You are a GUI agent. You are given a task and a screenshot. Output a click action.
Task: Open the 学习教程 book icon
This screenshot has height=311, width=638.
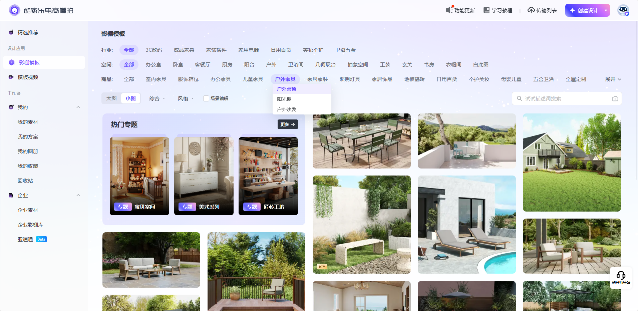pyautogui.click(x=487, y=10)
